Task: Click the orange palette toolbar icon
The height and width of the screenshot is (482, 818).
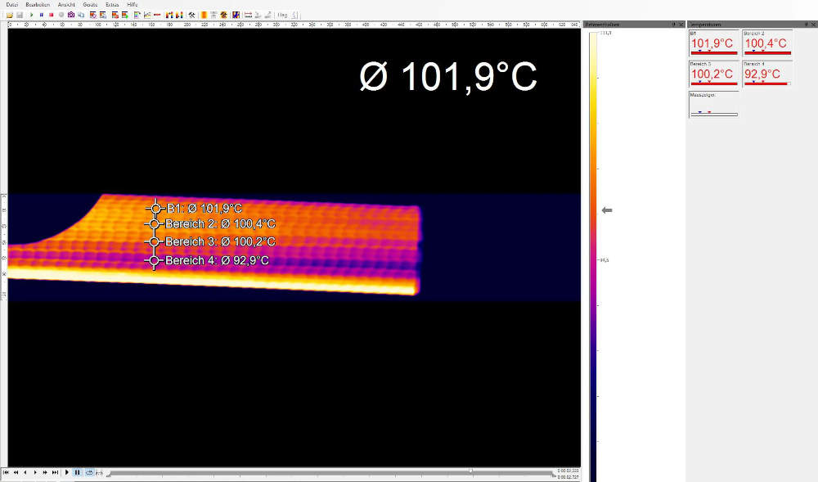Action: click(x=203, y=14)
